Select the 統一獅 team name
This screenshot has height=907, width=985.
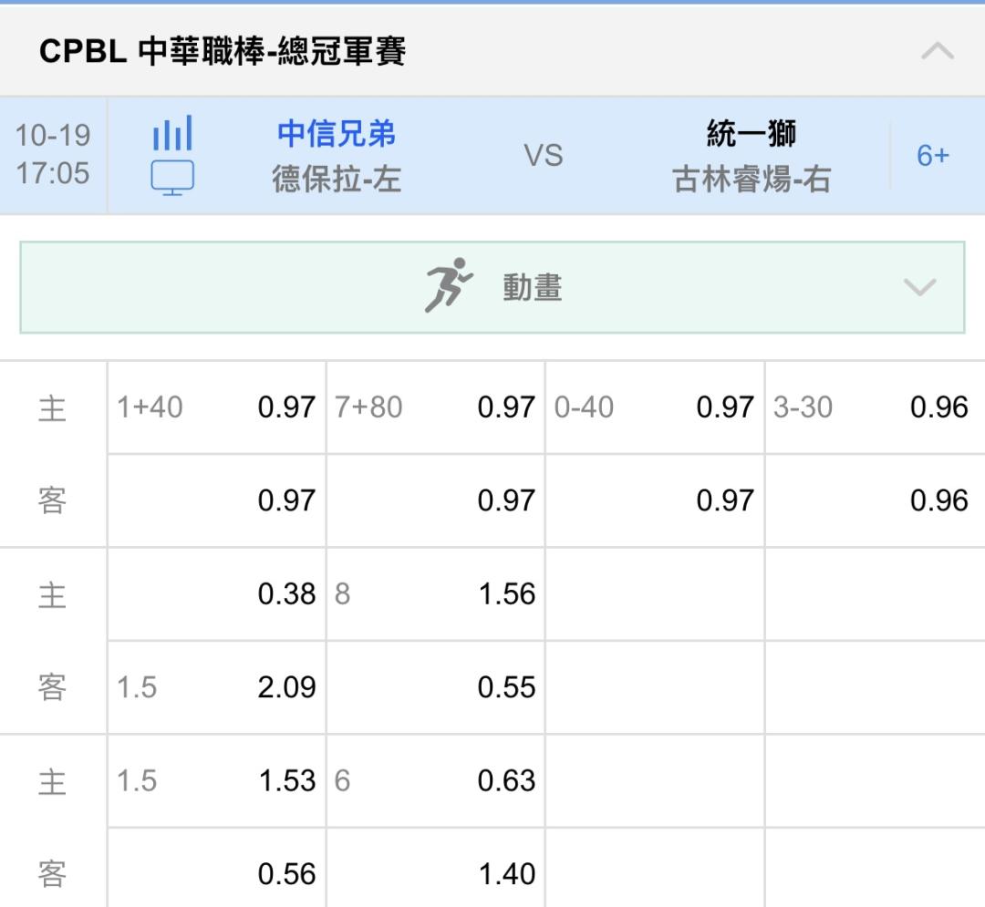click(752, 133)
